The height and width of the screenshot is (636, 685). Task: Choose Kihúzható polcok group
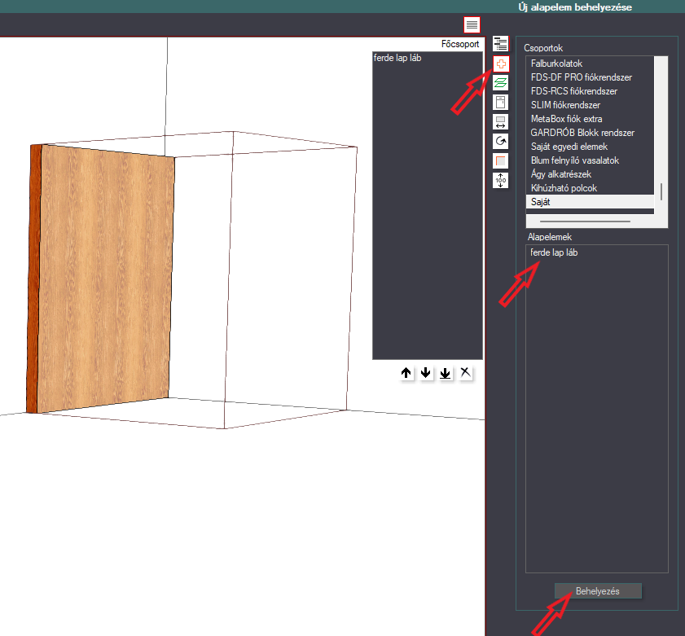tap(590, 188)
